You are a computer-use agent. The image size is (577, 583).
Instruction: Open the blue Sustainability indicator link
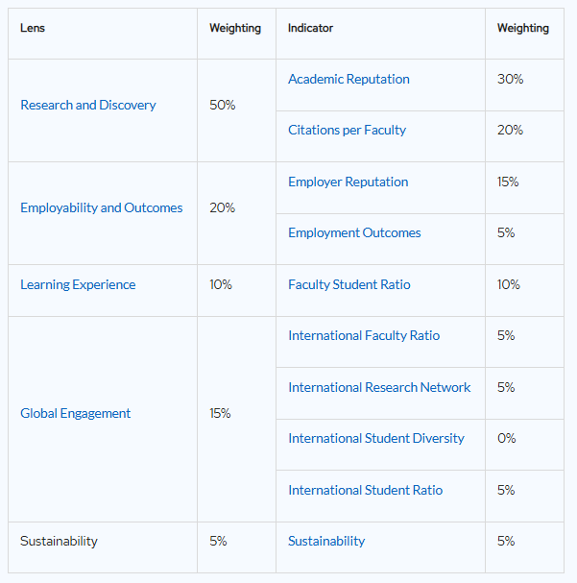pyautogui.click(x=326, y=541)
